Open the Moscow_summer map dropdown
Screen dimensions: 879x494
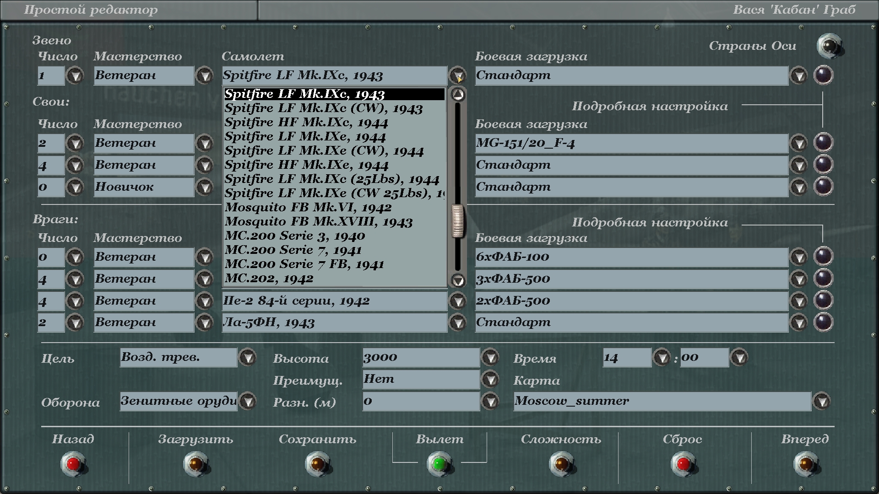(x=822, y=402)
